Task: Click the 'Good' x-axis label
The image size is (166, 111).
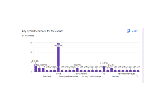Action: [58, 74]
